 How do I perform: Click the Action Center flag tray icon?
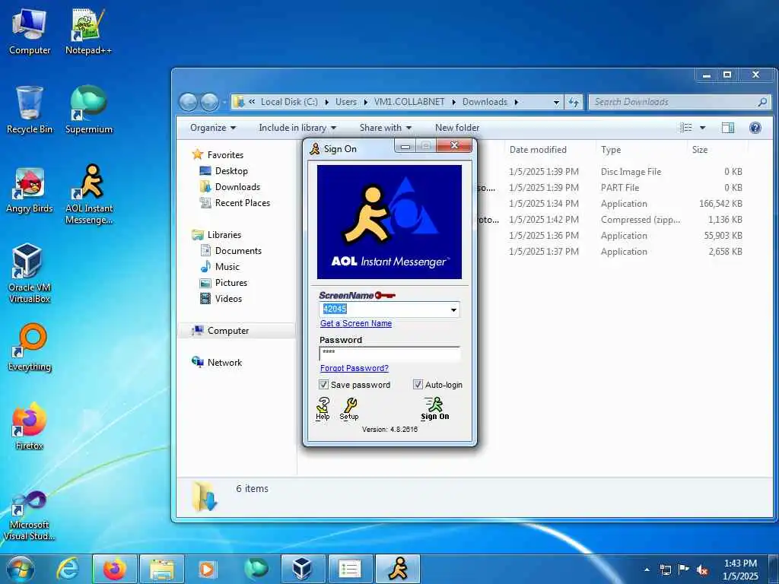pos(684,570)
